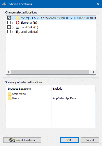Check the Local Disk (C:) checkbox
102x146 pixels.
[x=9, y=27]
